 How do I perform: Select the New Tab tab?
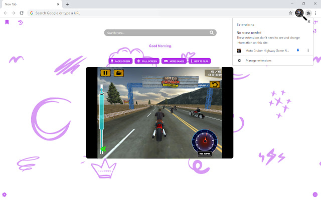pyautogui.click(x=32, y=4)
